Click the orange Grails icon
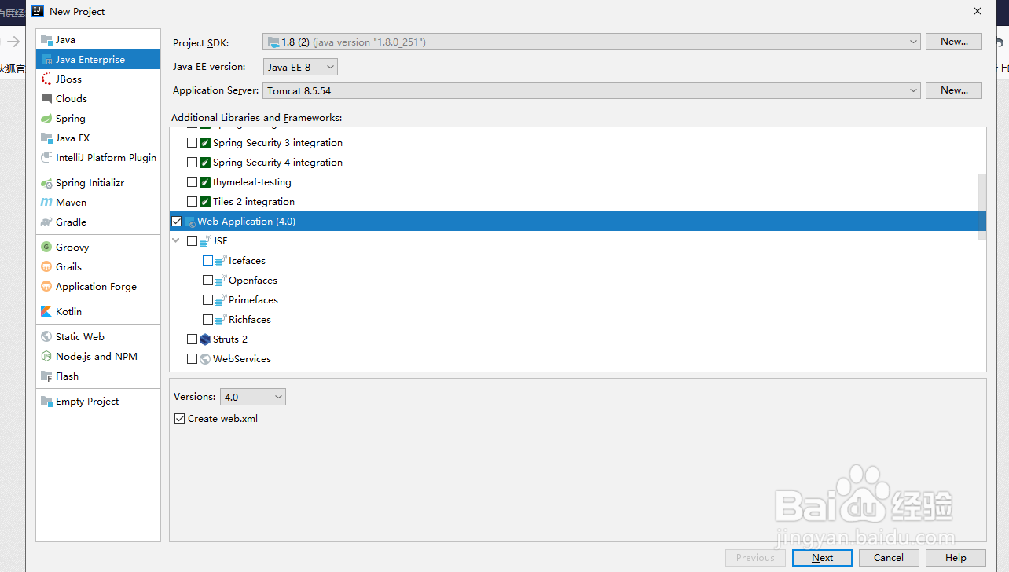 click(46, 267)
